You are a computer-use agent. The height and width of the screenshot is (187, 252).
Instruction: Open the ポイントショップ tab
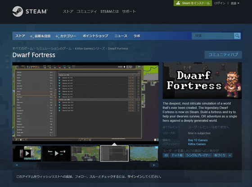tap(95, 36)
